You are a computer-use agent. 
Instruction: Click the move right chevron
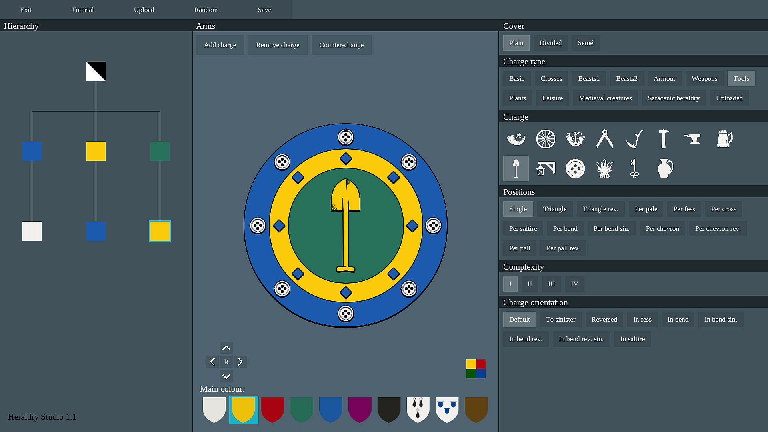(240, 362)
